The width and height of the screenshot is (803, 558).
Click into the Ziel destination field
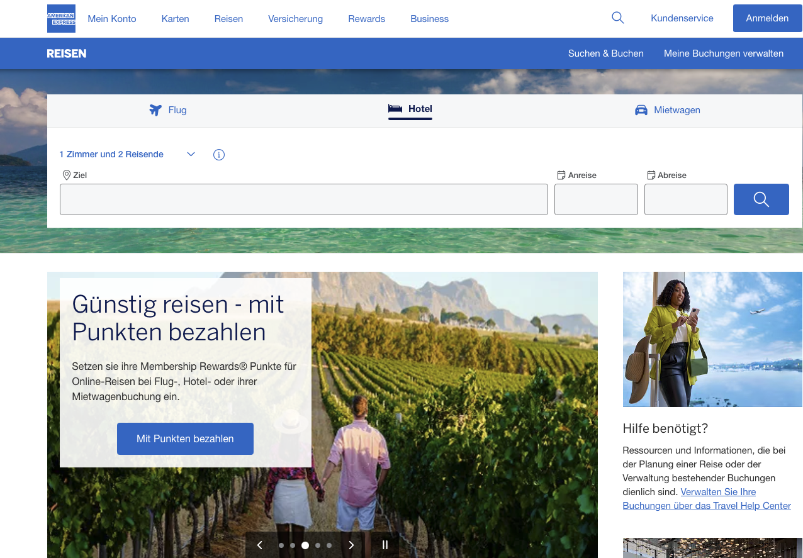tap(303, 199)
